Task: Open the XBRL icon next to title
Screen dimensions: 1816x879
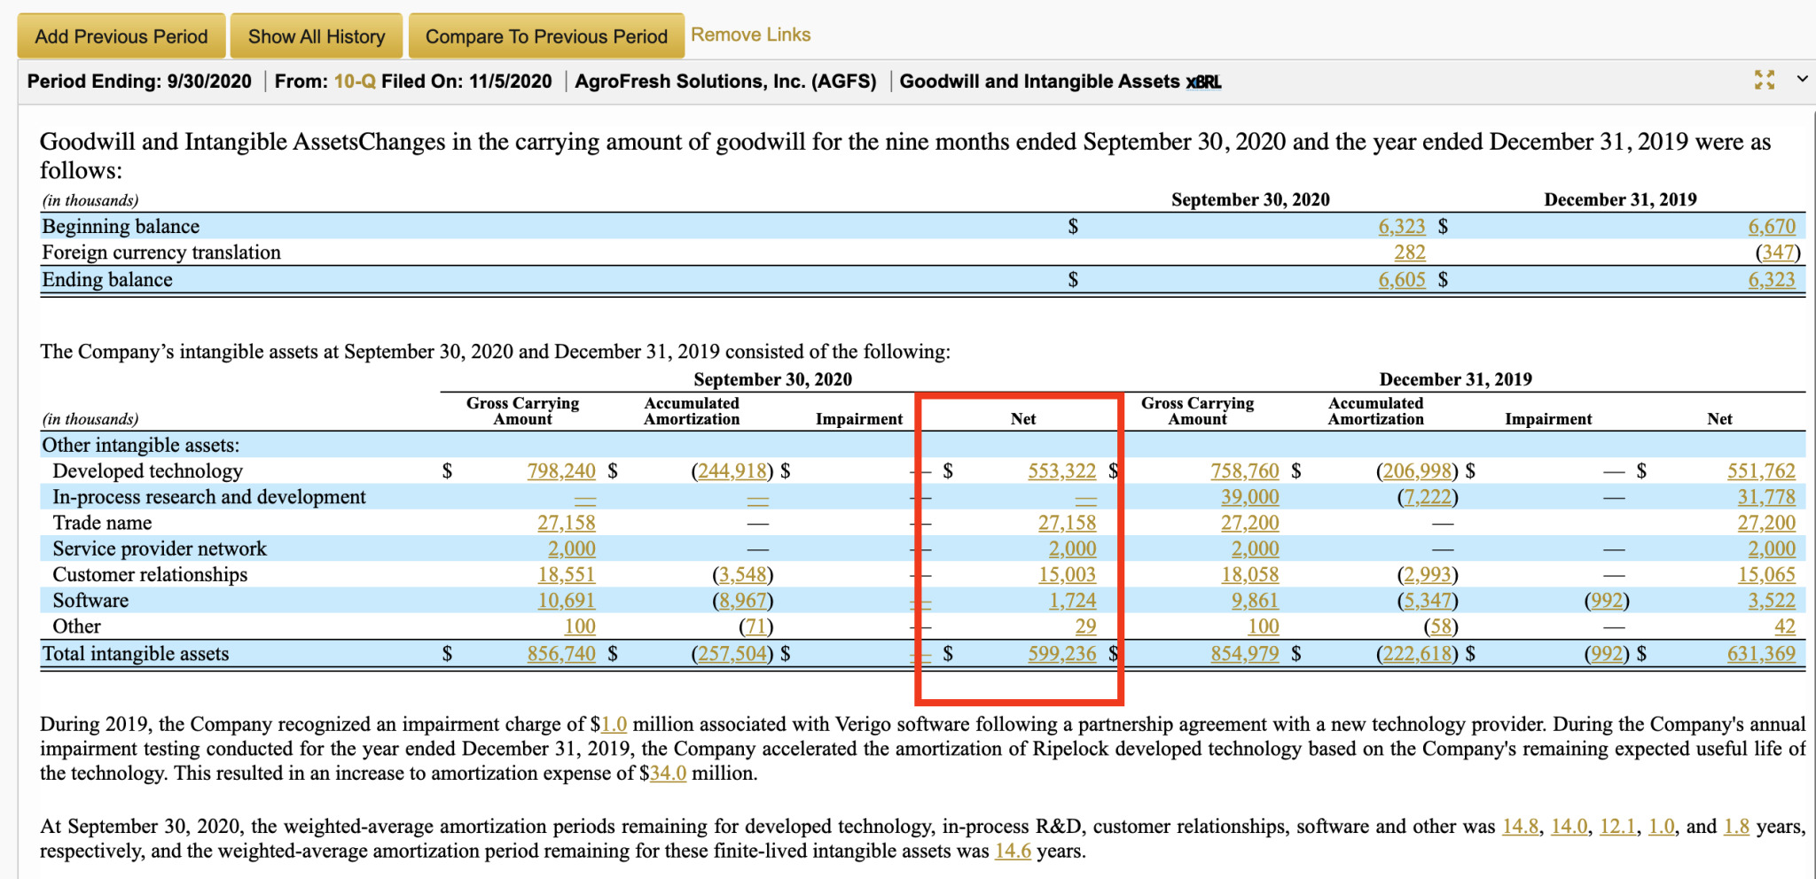Action: 1204,82
